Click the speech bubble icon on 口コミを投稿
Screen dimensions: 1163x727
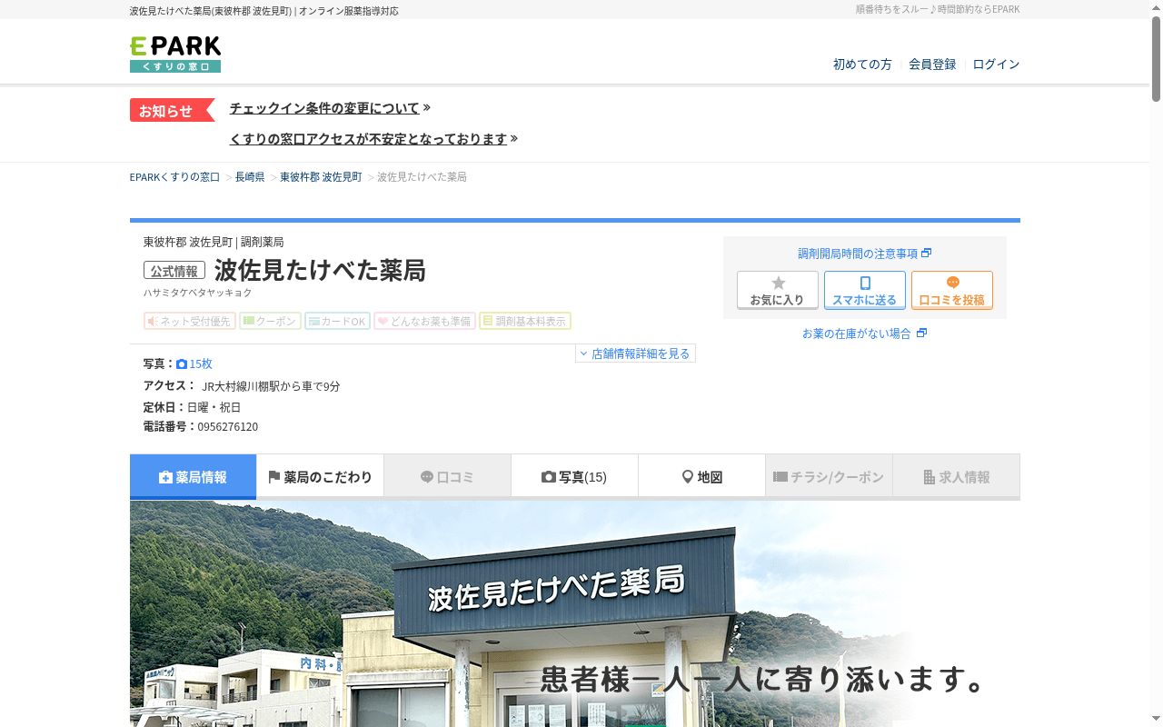952,283
